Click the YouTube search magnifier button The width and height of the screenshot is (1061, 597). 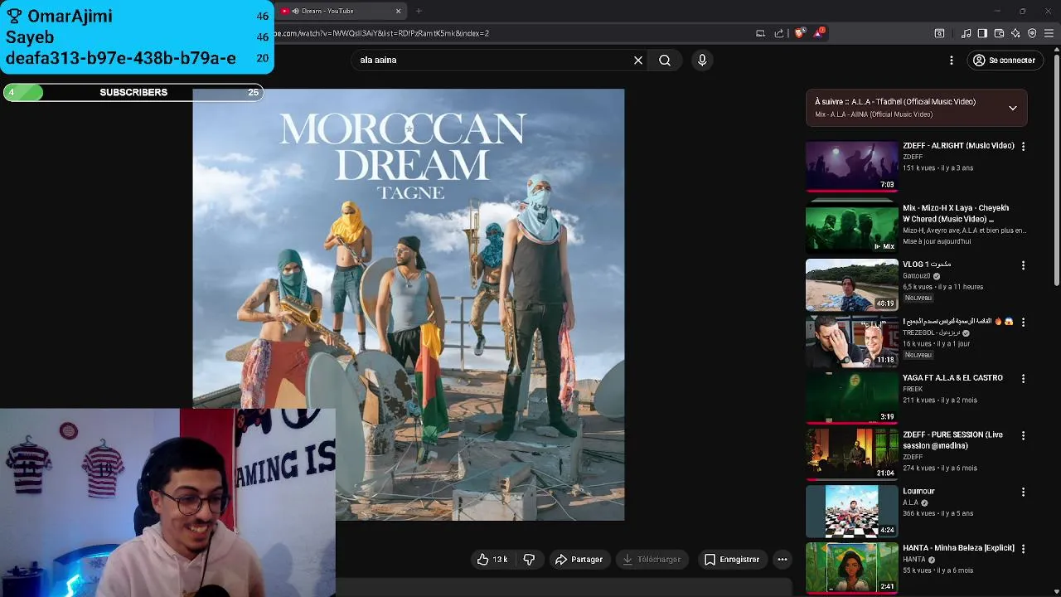pyautogui.click(x=665, y=60)
